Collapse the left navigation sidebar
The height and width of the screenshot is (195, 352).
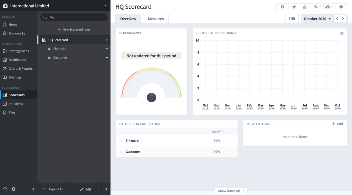pos(105,5)
